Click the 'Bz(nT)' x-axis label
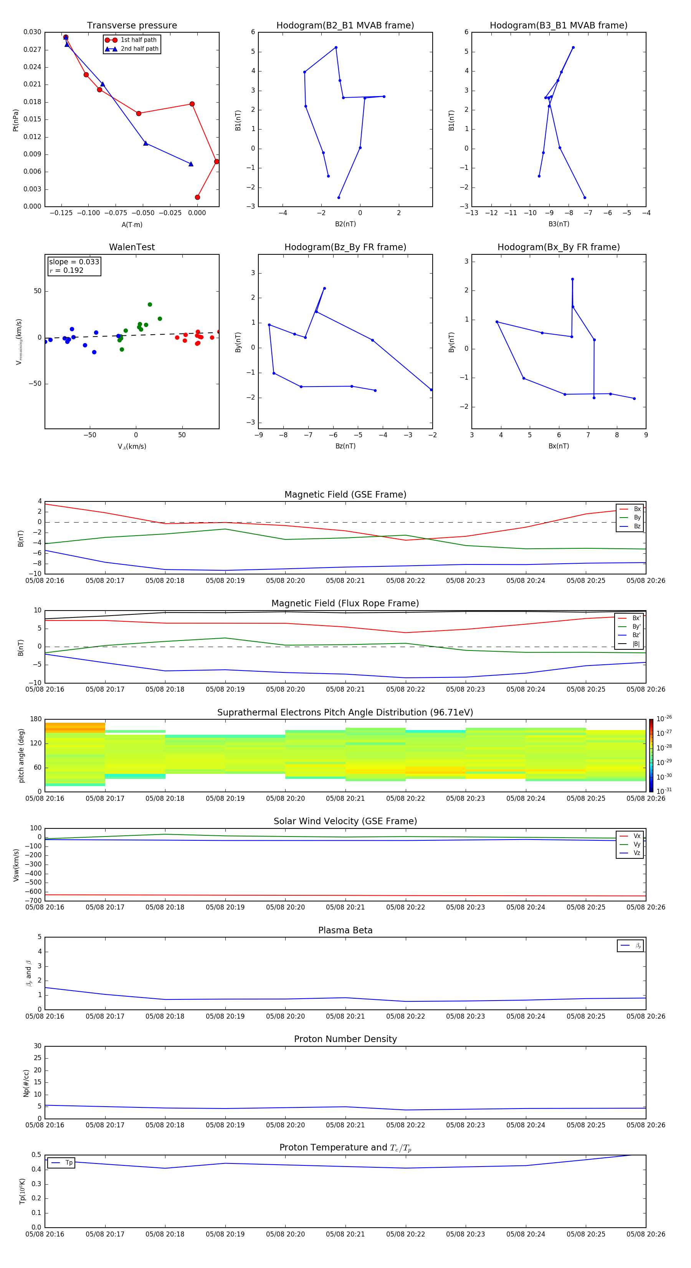 (345, 446)
